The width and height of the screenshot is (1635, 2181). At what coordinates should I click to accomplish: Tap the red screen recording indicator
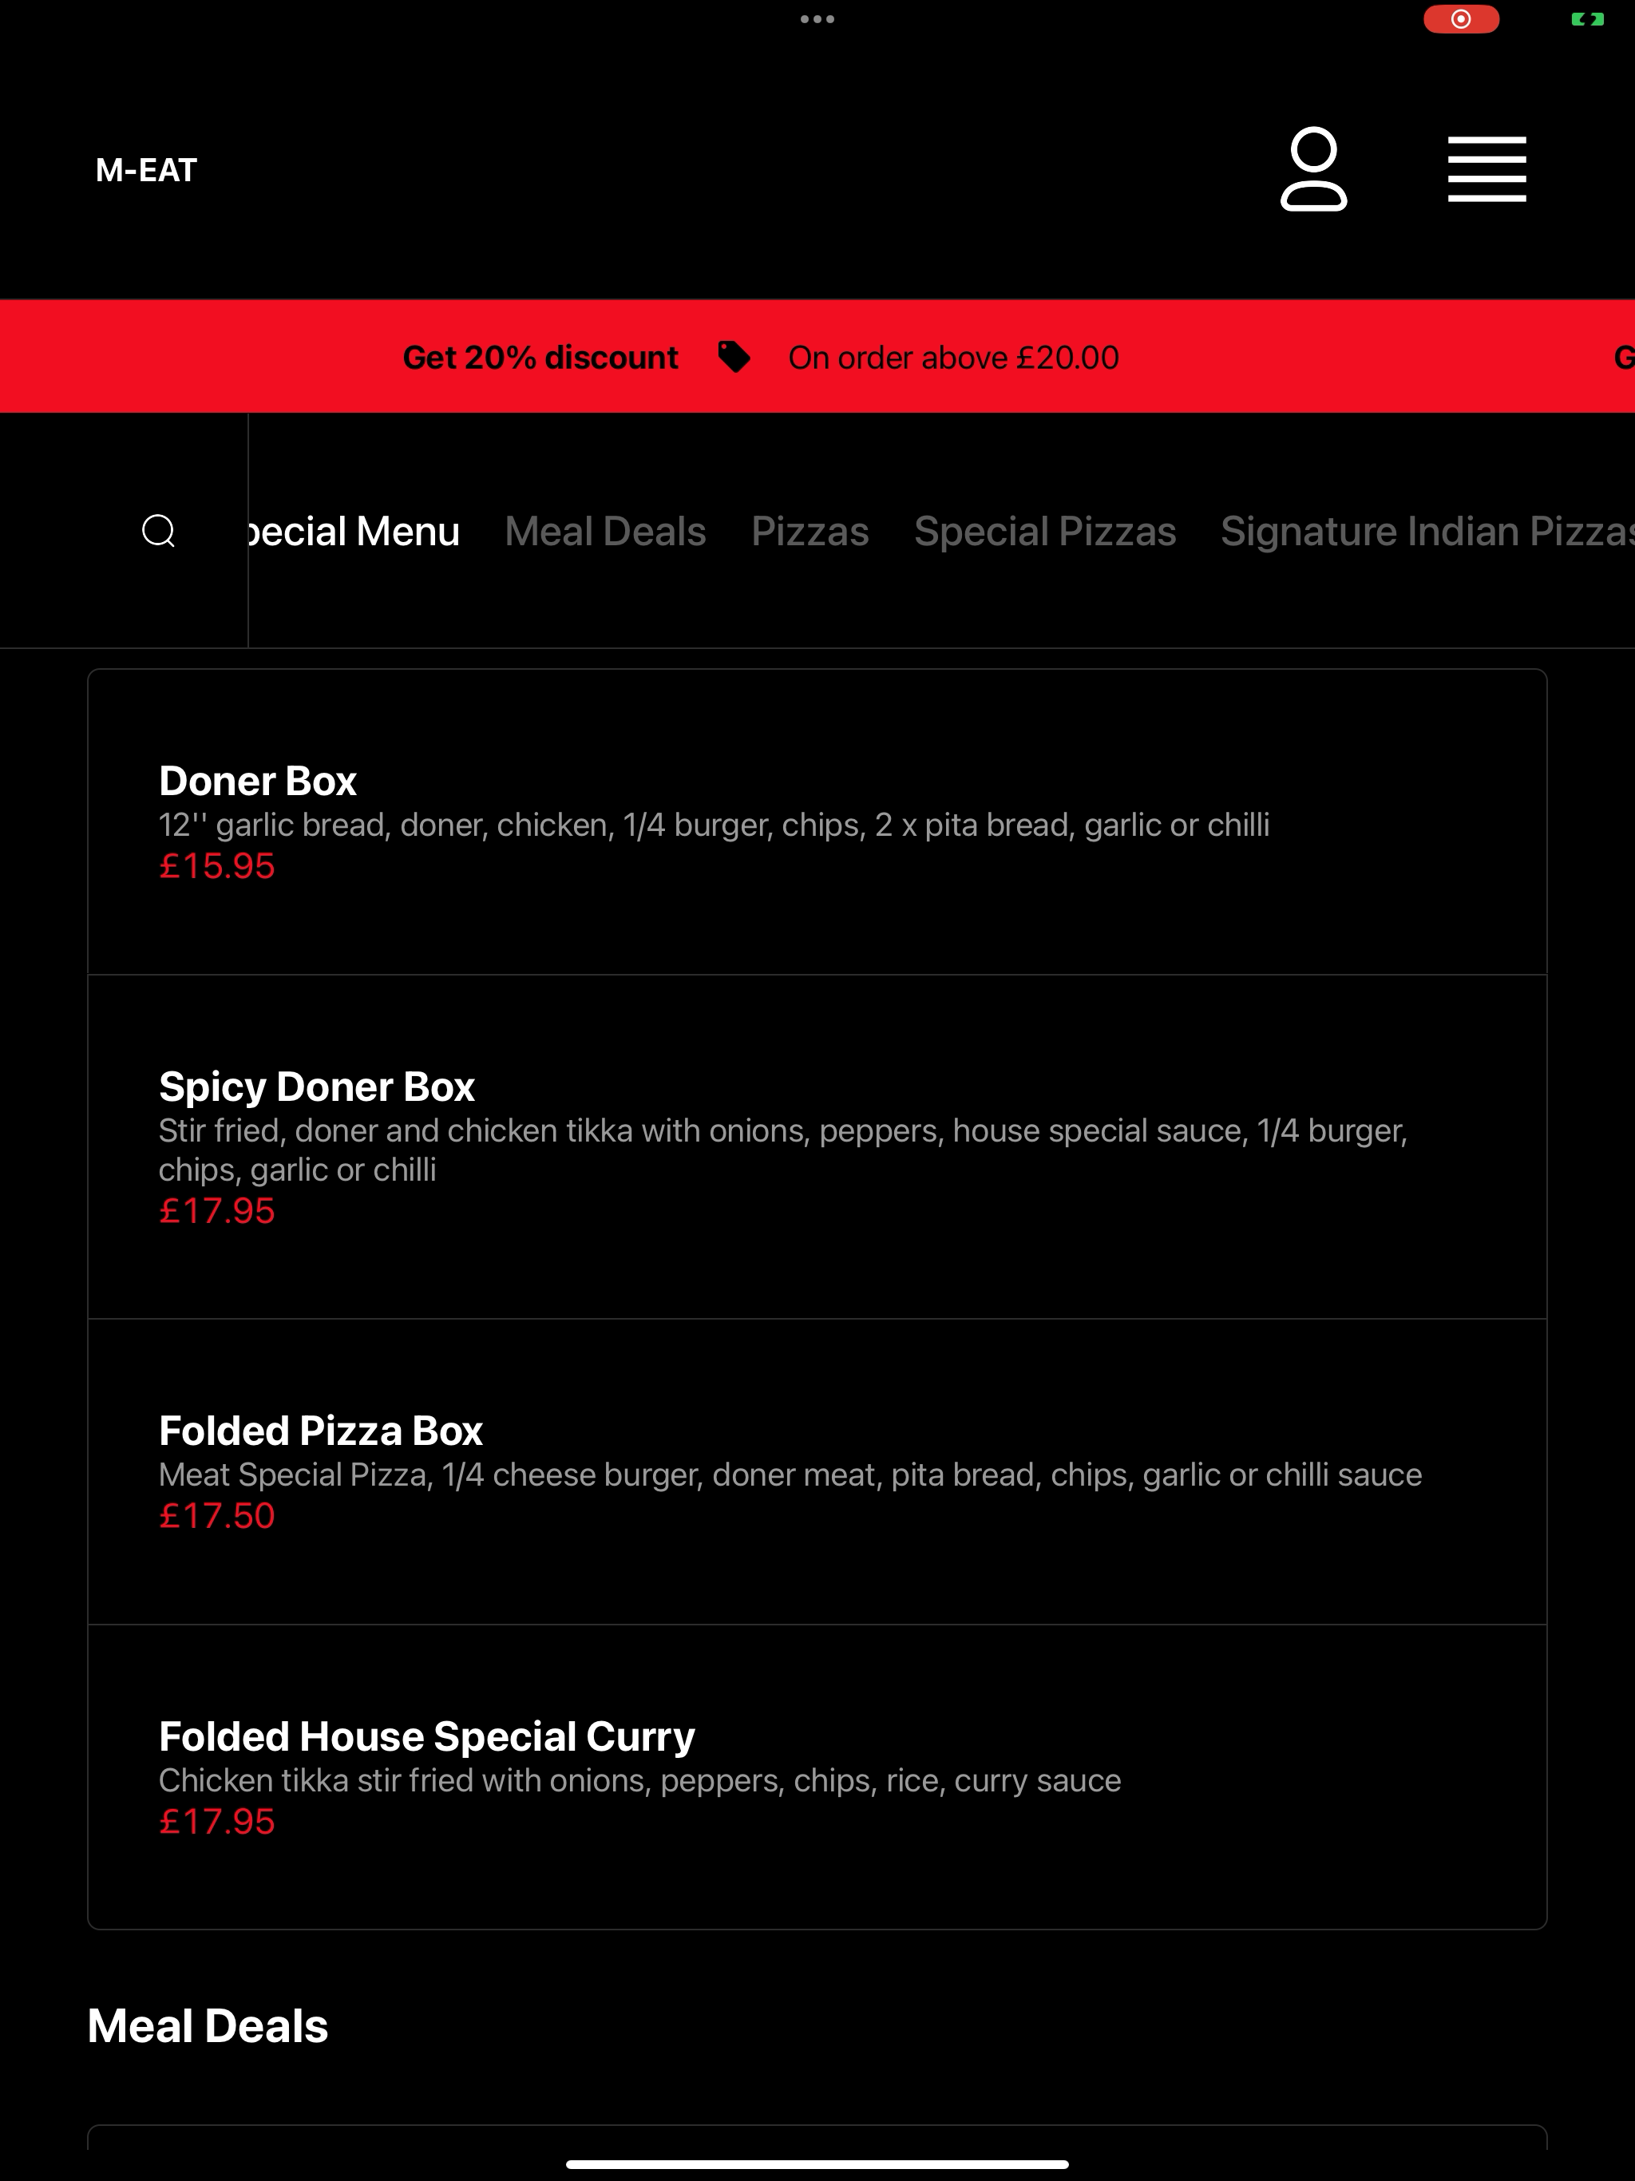point(1460,18)
